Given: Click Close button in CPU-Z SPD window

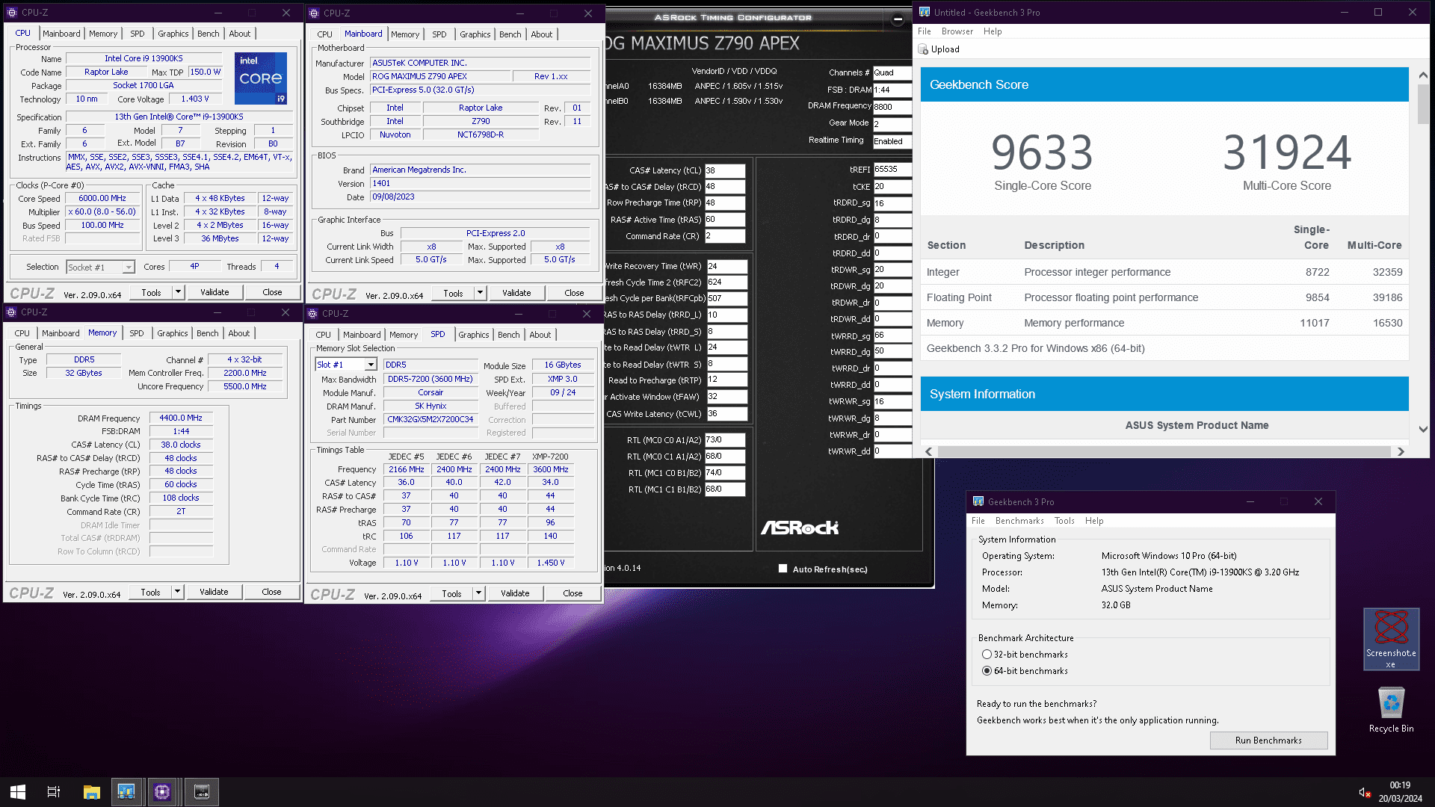Looking at the screenshot, I should [573, 593].
